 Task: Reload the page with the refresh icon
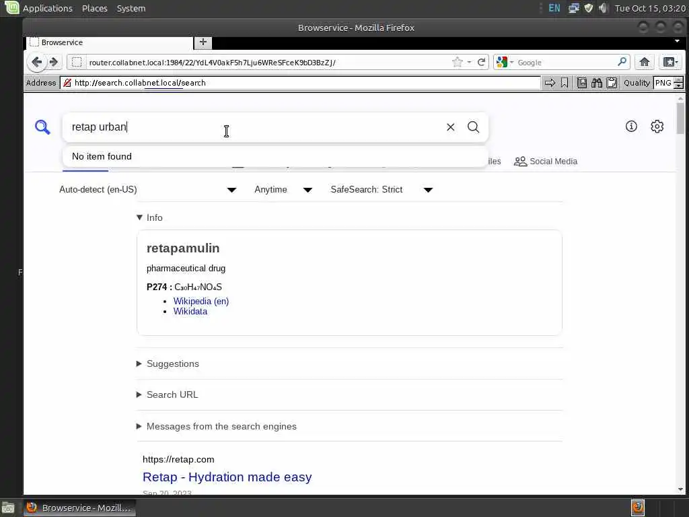482,62
